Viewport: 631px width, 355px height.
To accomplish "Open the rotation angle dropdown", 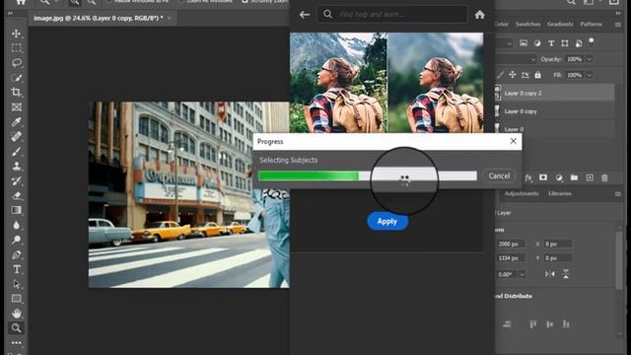I will pyautogui.click(x=522, y=274).
